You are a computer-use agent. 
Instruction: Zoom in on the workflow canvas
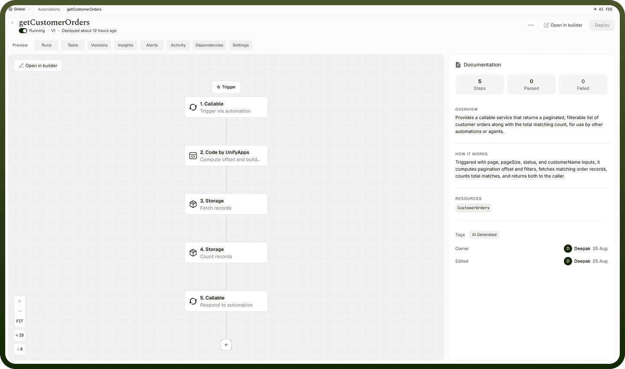click(20, 301)
